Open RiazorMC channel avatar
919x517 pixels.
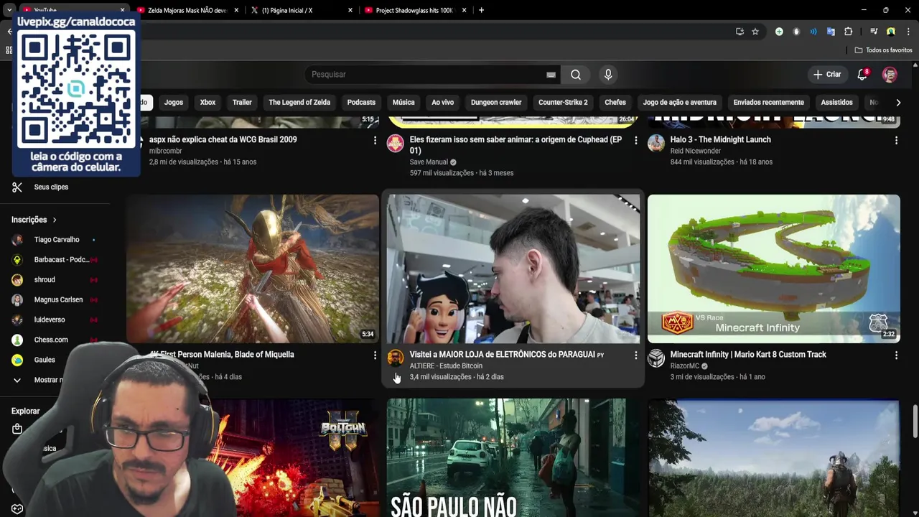point(656,358)
